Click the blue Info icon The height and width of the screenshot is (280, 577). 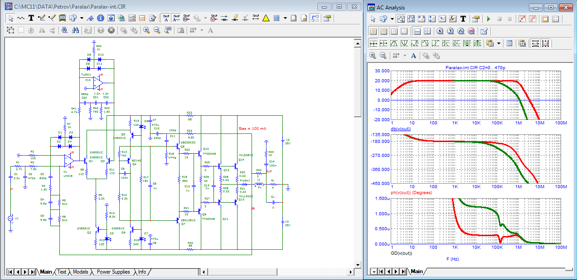coord(101,18)
